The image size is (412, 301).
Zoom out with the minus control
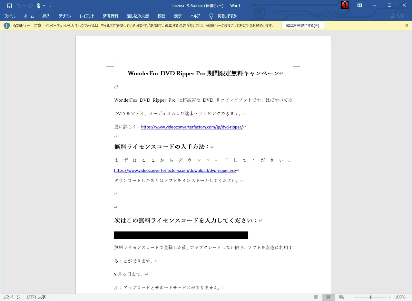(x=351, y=297)
